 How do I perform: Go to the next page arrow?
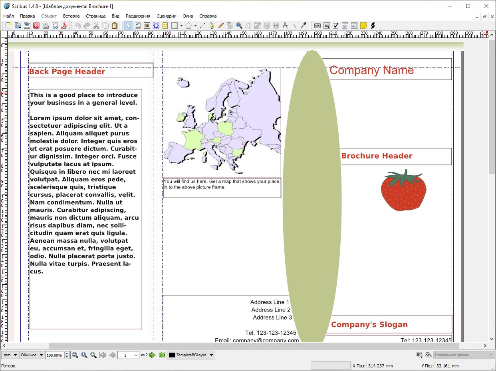(153, 355)
